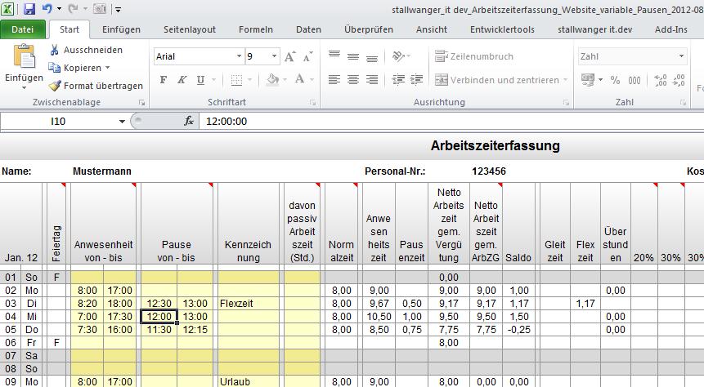Image resolution: width=704 pixels, height=387 pixels.
Task: Open Verbinden und zentrieren dropdown arrow
Action: click(565, 80)
